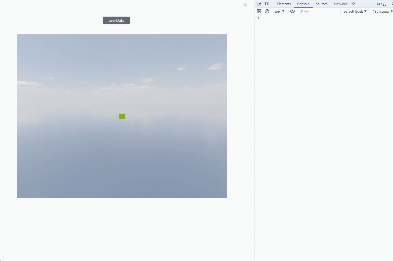Go to the Network tab
The image size is (393, 261).
tap(340, 4)
